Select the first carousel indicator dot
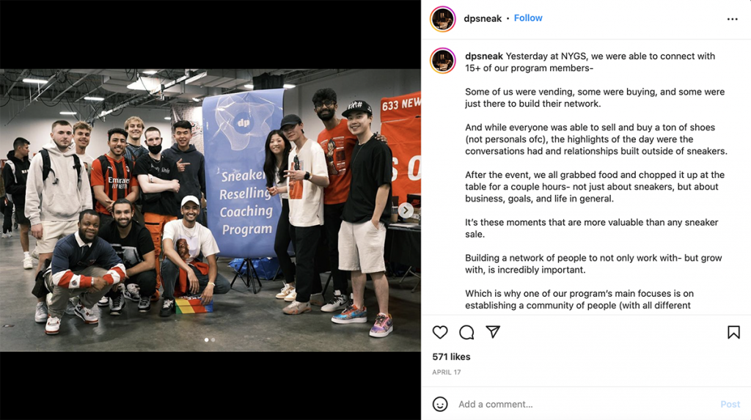Screen dimensions: 751x420 [x=206, y=340]
